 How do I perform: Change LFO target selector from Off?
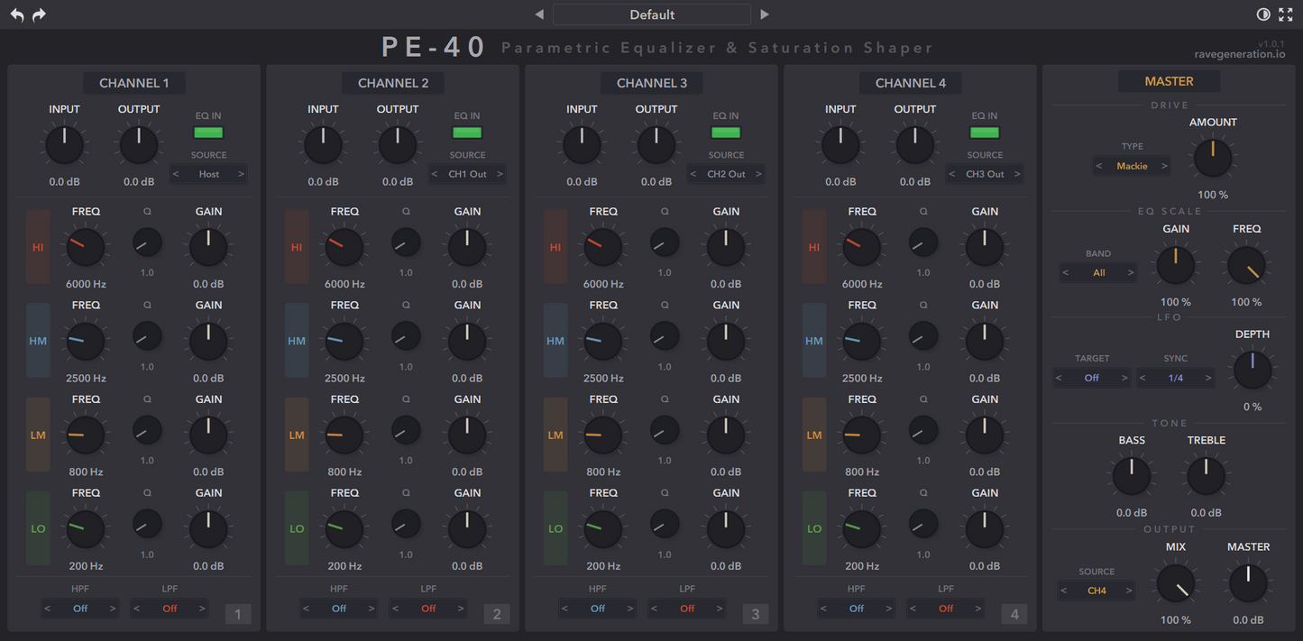click(1092, 378)
